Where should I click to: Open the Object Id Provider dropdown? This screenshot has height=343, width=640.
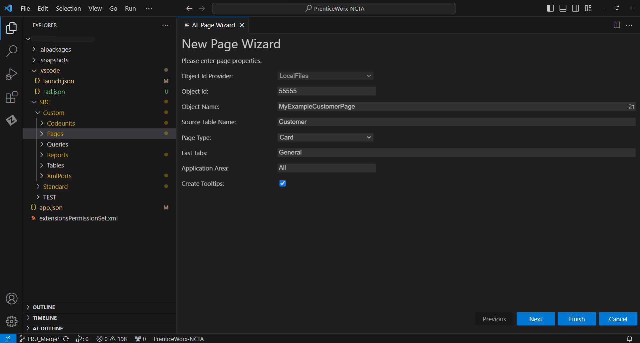pyautogui.click(x=325, y=76)
